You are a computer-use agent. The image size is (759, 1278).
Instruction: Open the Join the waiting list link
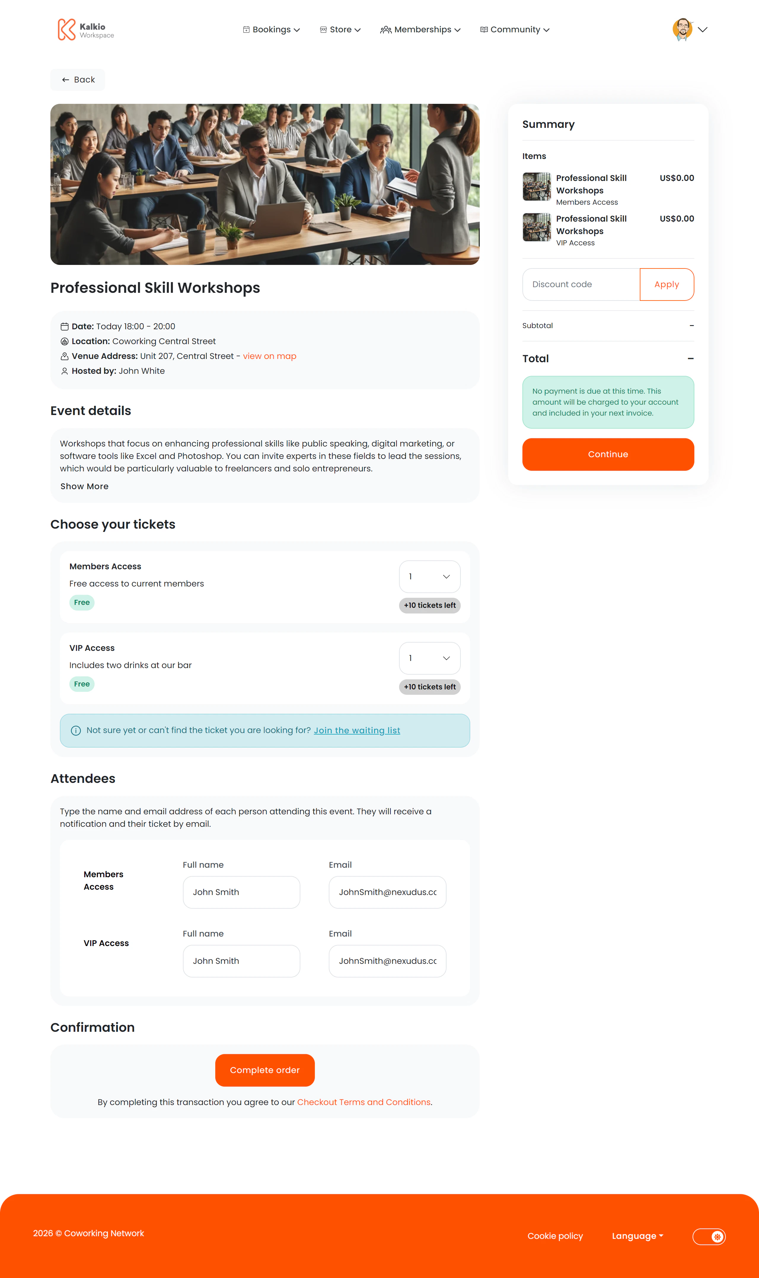point(356,731)
